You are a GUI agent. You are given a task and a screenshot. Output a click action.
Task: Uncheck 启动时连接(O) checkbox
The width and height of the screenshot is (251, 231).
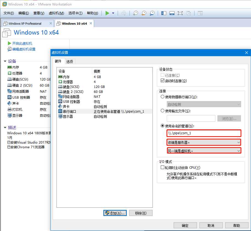162,81
